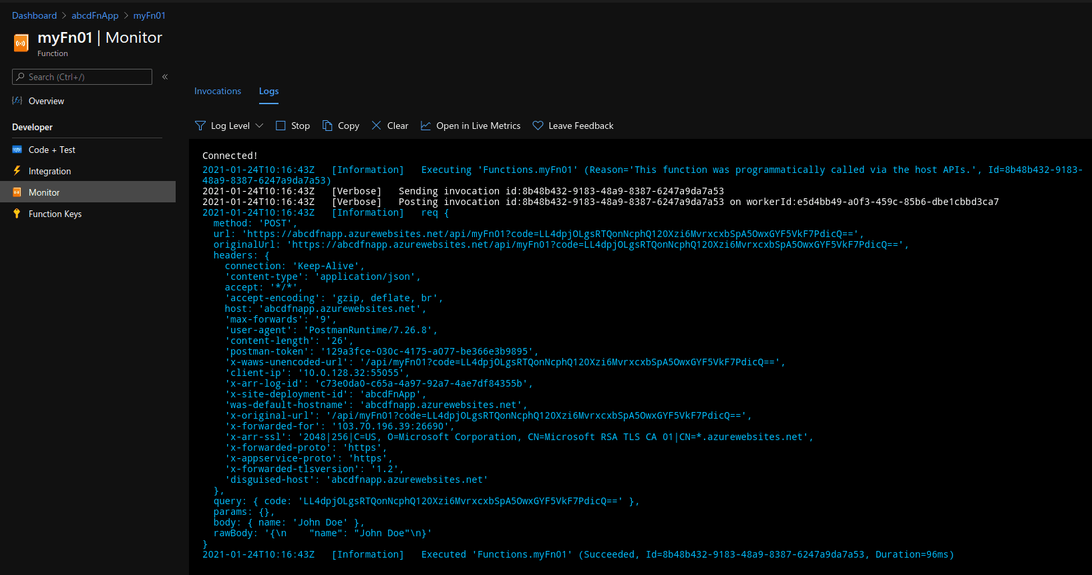1092x575 pixels.
Task: Copy the logs via Copy button
Action: tap(341, 126)
